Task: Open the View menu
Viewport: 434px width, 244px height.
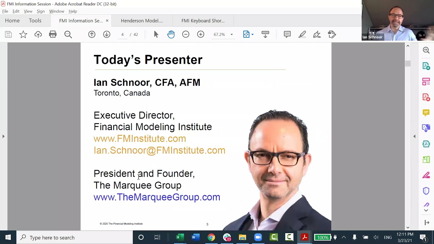Action: [x=28, y=11]
